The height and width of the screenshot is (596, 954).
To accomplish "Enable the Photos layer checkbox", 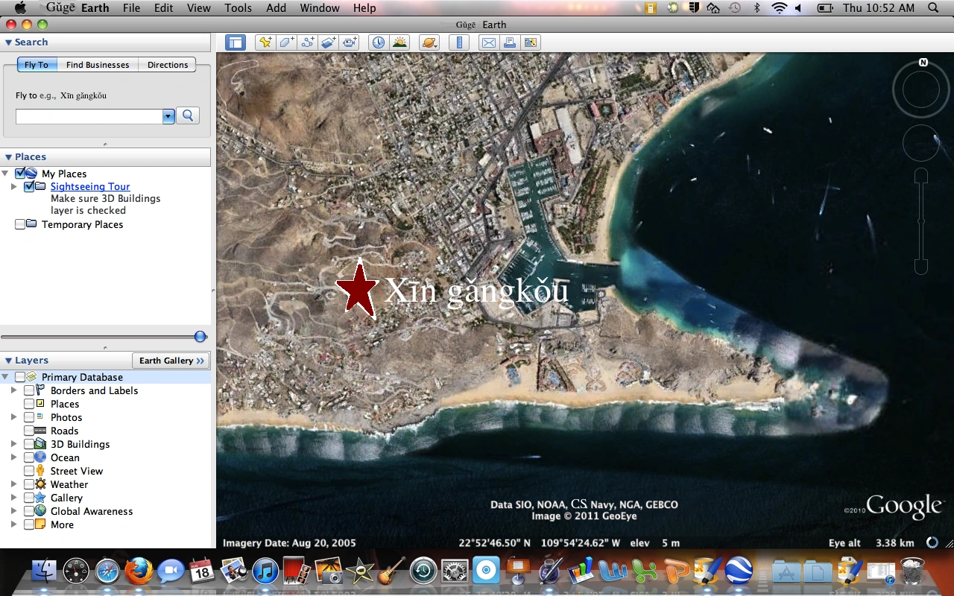I will click(x=29, y=417).
